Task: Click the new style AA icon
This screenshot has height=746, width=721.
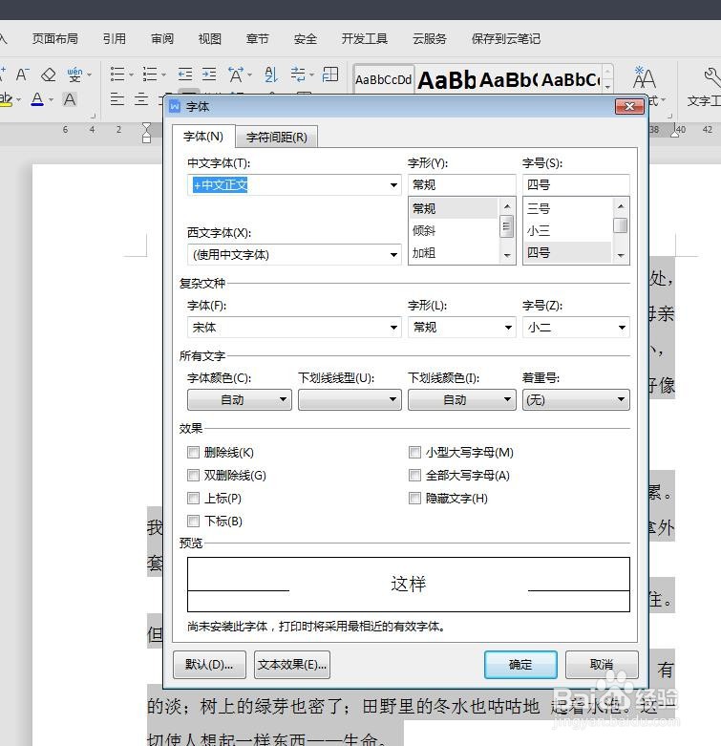Action: click(x=644, y=77)
